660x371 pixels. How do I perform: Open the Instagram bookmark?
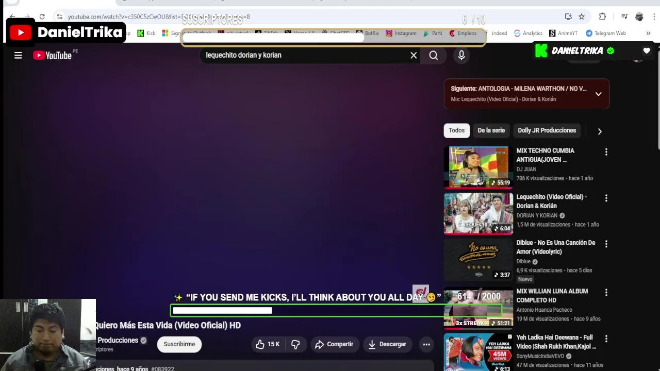tap(401, 33)
